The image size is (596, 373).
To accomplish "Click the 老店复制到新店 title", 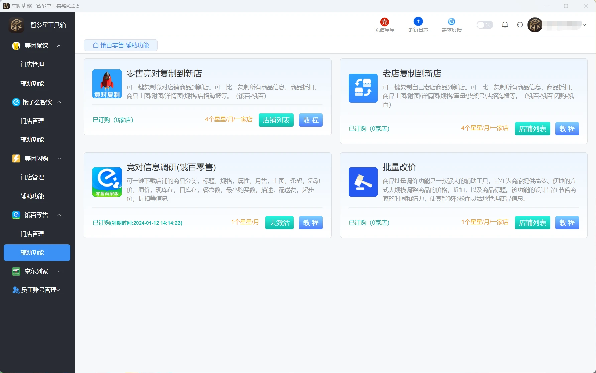I will point(412,74).
